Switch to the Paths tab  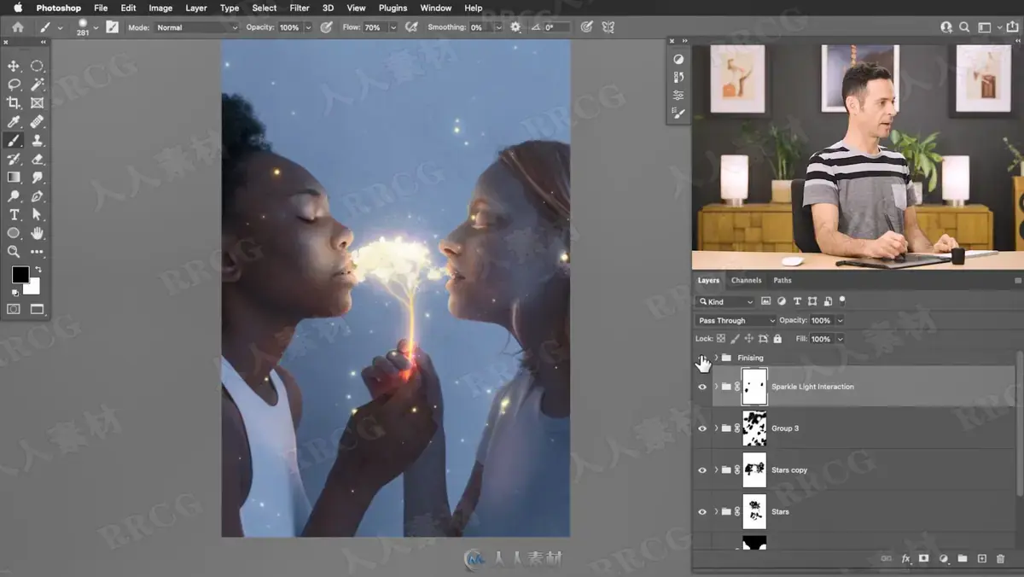[x=783, y=280]
